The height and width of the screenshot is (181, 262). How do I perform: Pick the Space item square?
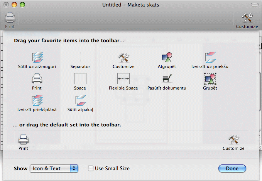point(80,78)
